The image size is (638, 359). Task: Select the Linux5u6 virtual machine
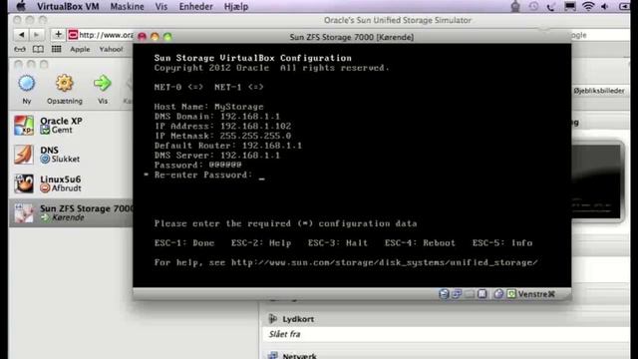71,183
